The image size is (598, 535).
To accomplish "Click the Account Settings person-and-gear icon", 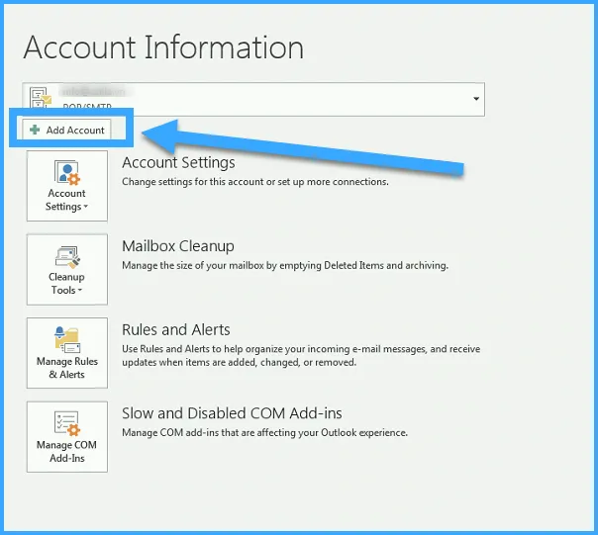I will (x=67, y=172).
